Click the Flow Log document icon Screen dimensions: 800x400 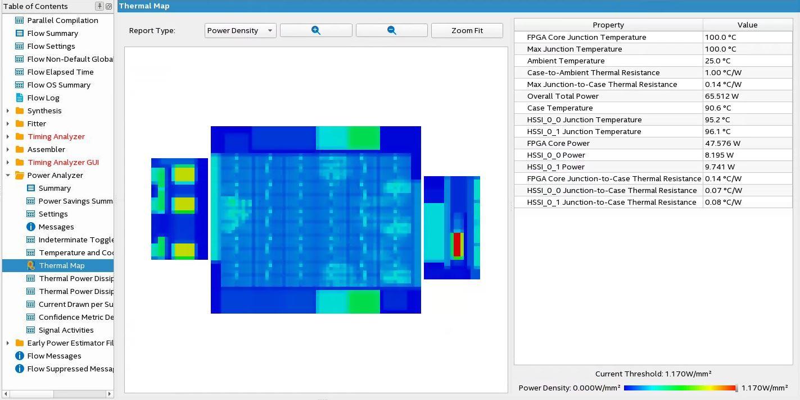point(20,98)
